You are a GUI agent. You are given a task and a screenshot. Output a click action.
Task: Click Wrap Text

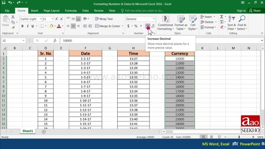click(104, 19)
